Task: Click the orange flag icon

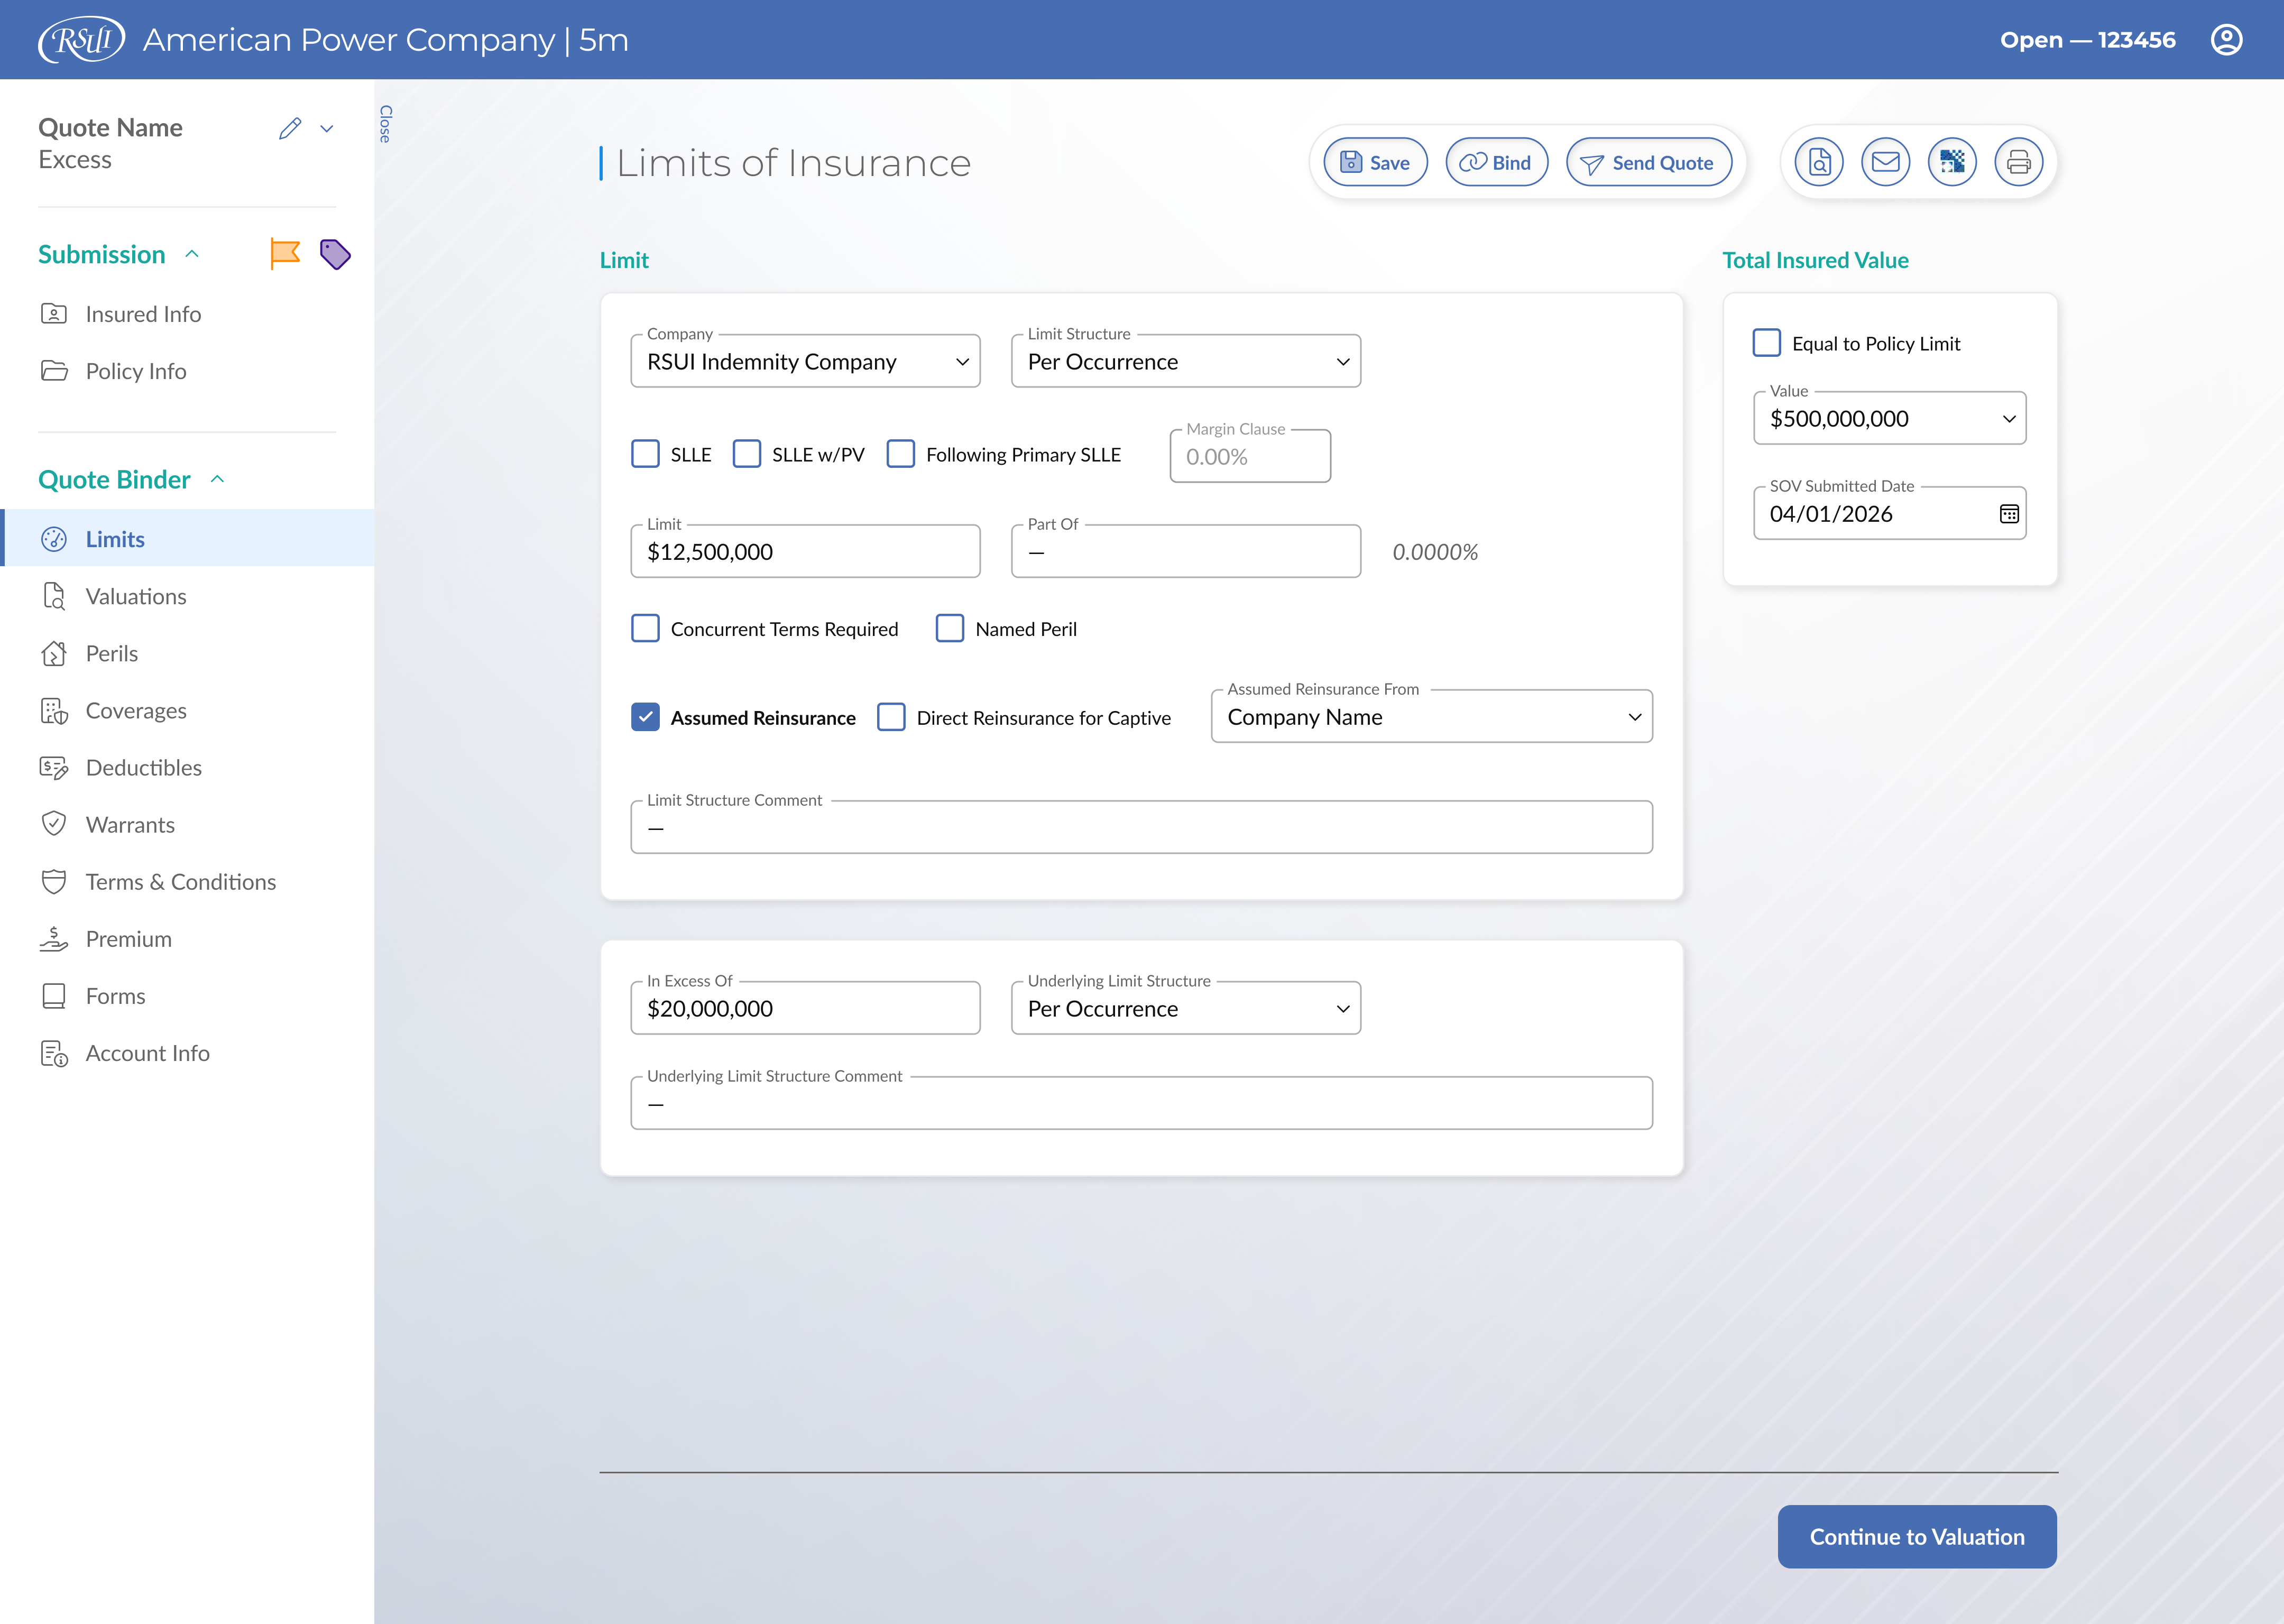Action: pyautogui.click(x=285, y=254)
